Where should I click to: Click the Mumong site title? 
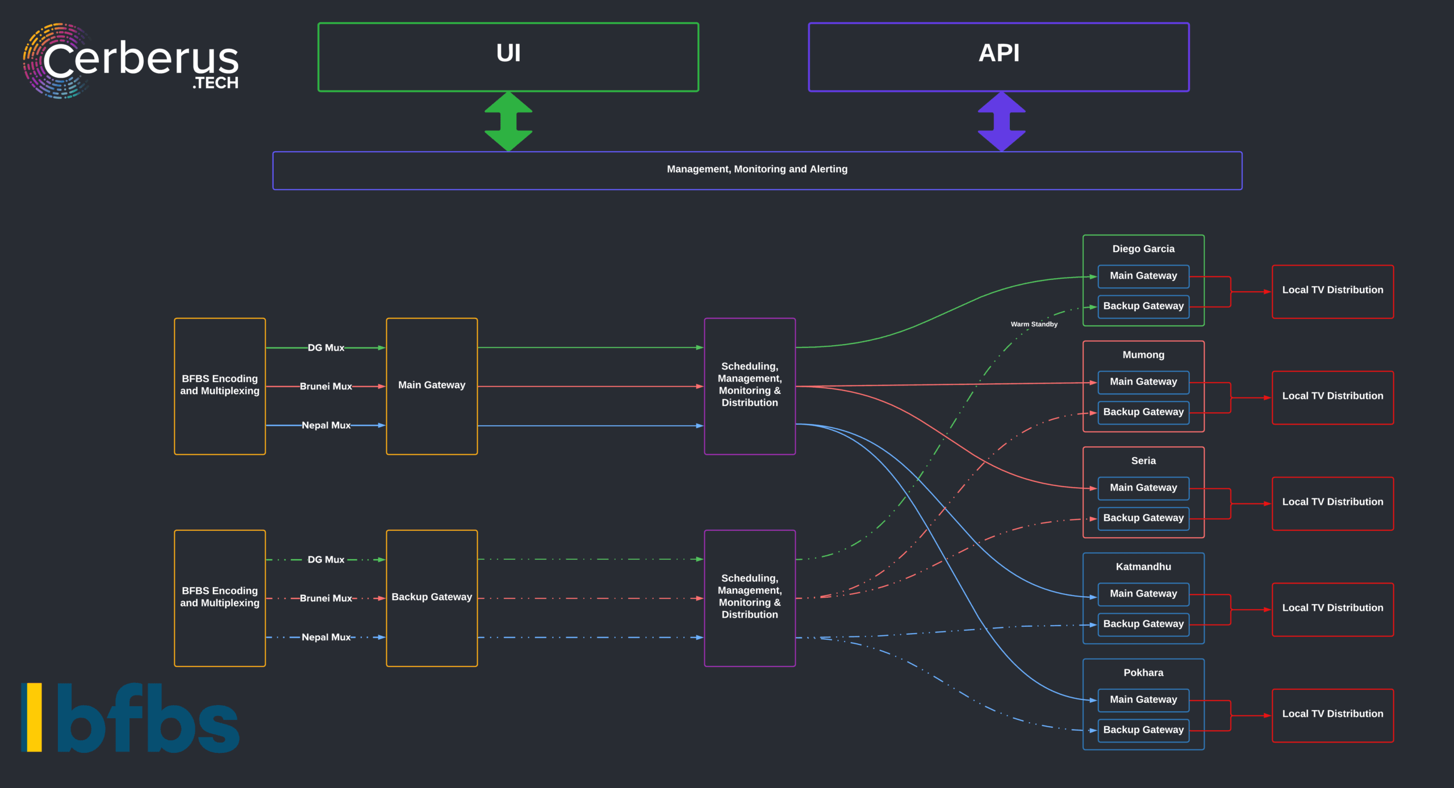[x=1143, y=355]
